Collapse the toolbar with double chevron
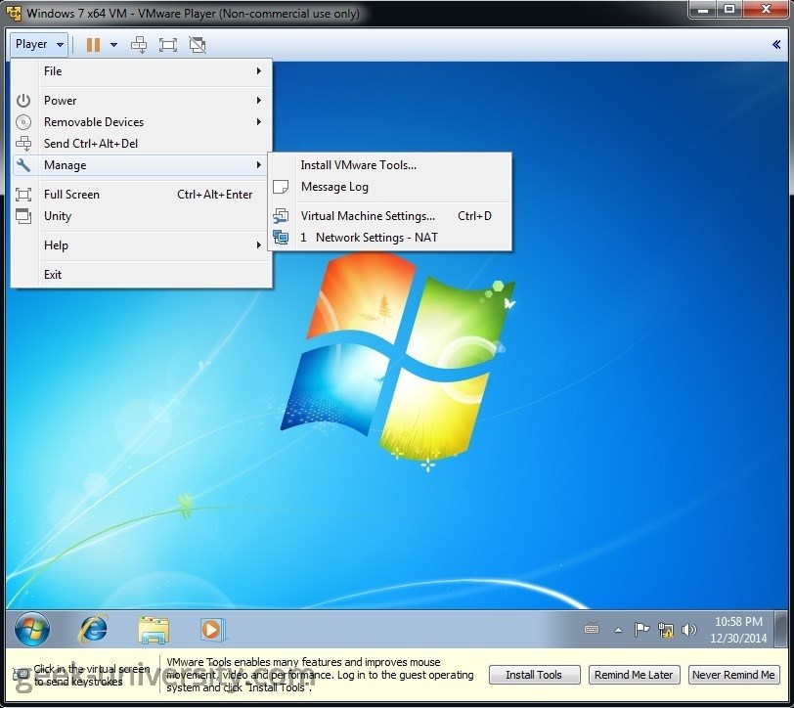Viewport: 794px width, 708px height. [776, 45]
